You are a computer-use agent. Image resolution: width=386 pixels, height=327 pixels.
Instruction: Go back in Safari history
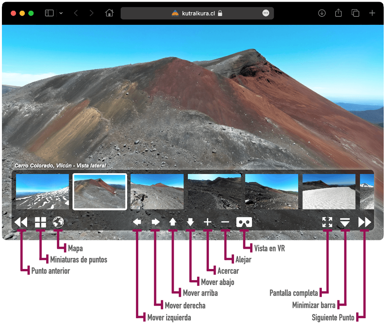tap(76, 13)
